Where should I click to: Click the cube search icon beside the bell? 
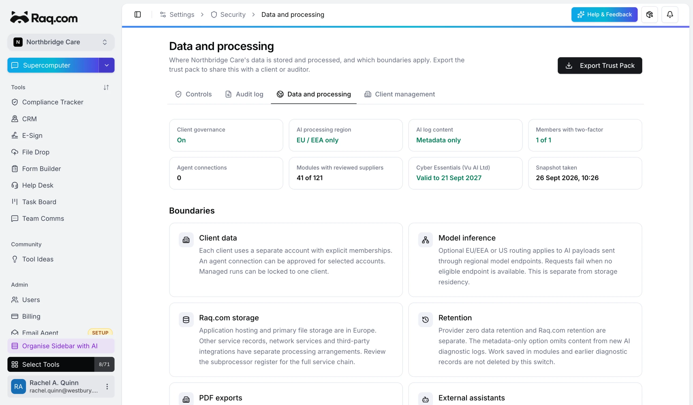click(x=649, y=14)
